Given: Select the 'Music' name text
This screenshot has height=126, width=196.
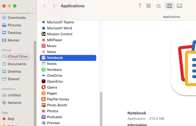Looking at the screenshot, I should pyautogui.click(x=52, y=46).
